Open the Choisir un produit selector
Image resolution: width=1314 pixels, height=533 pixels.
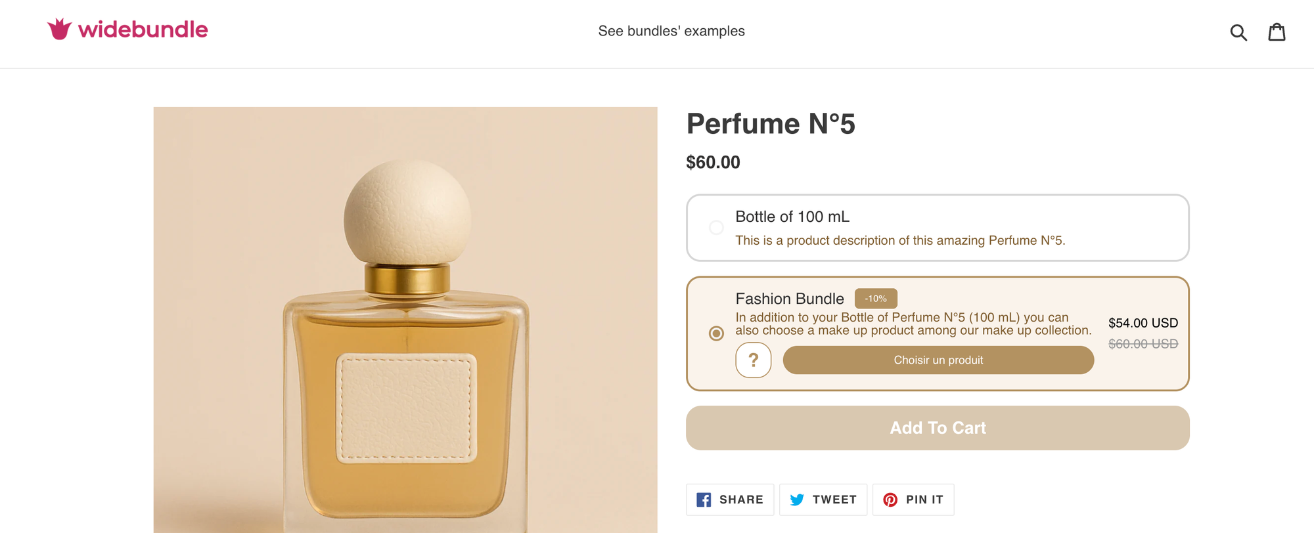click(938, 360)
